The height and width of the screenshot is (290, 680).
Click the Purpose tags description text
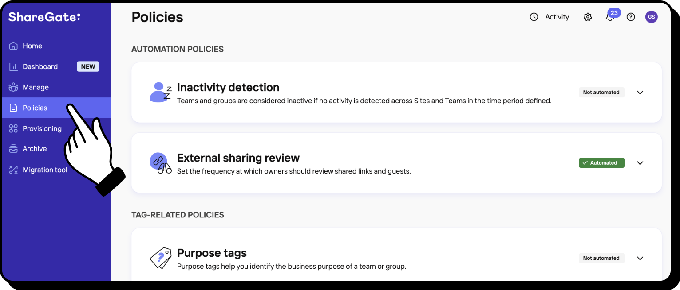click(x=292, y=267)
